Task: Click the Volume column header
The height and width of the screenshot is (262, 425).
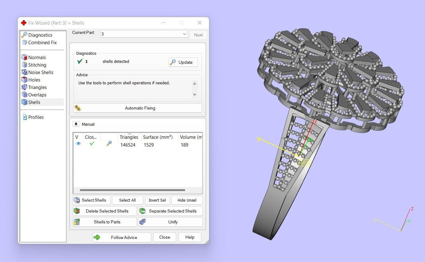Action: pos(190,137)
